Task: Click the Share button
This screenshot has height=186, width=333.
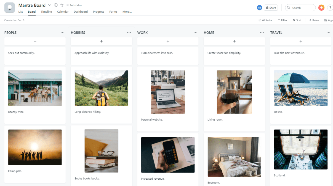Action: [x=271, y=8]
